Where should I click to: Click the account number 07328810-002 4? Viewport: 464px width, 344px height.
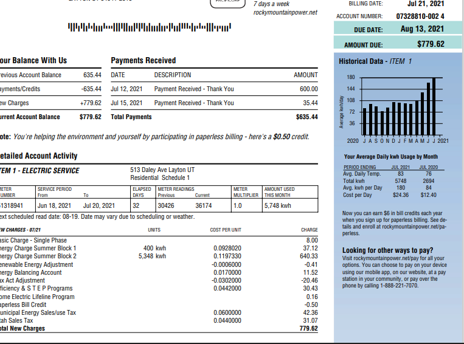420,16
